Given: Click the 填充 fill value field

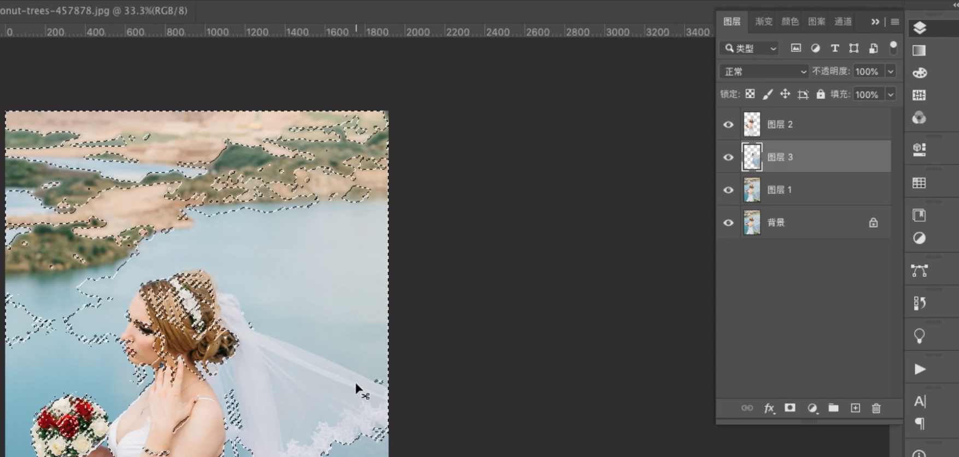Looking at the screenshot, I should click(x=869, y=94).
